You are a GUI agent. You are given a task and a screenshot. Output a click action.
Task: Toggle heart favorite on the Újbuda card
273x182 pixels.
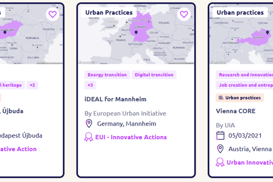(53, 14)
